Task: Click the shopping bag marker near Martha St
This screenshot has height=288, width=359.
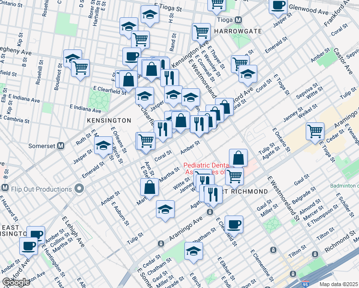Action: (x=150, y=188)
